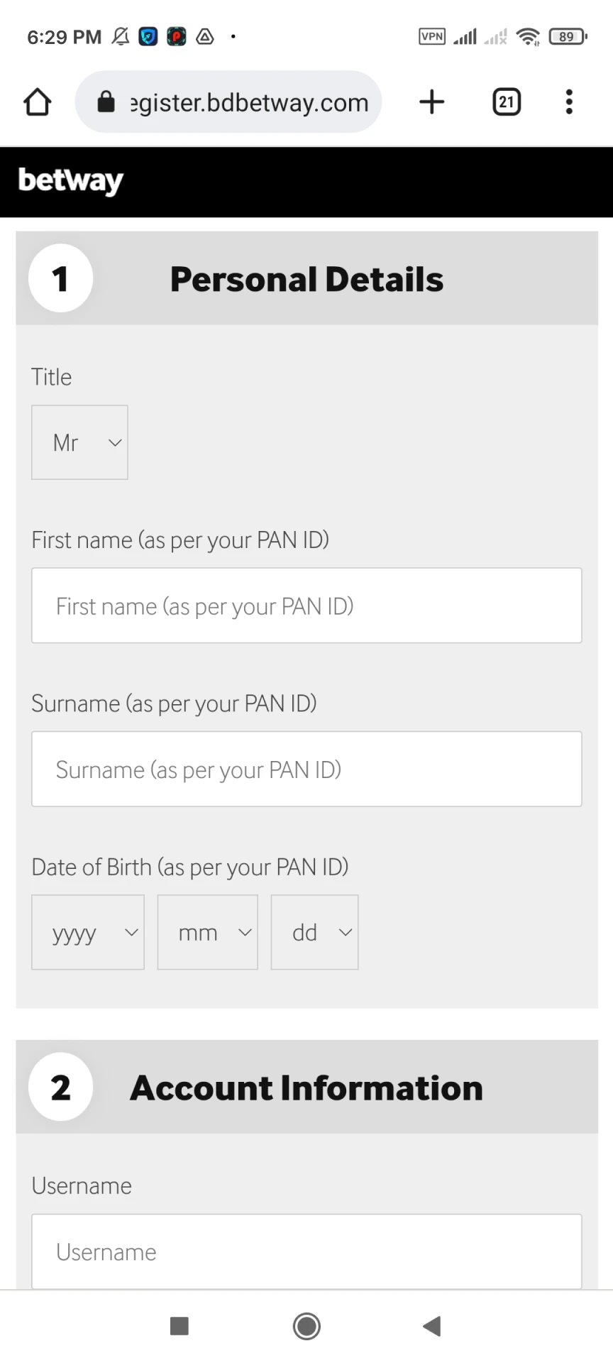Focus the Surname input field
613x1363 pixels.
coord(306,769)
